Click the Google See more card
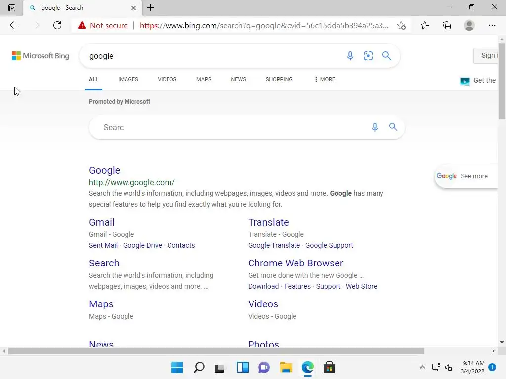Image resolution: width=506 pixels, height=379 pixels. (466, 176)
